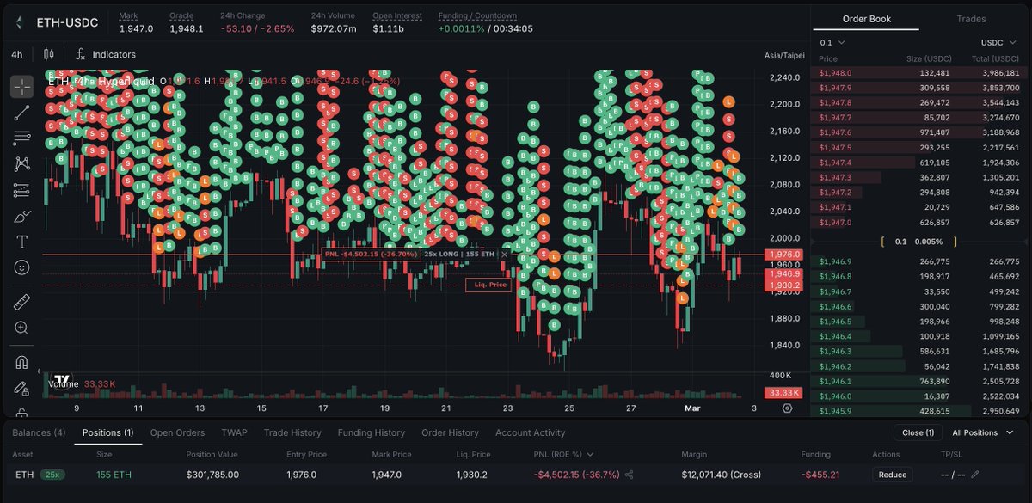Viewport: 1032px width, 503px height.
Task: Click the 1,976.0 entry price axis tag
Action: point(783,255)
